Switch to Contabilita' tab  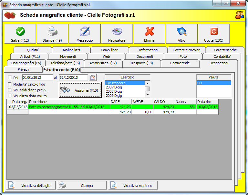coord(222,56)
